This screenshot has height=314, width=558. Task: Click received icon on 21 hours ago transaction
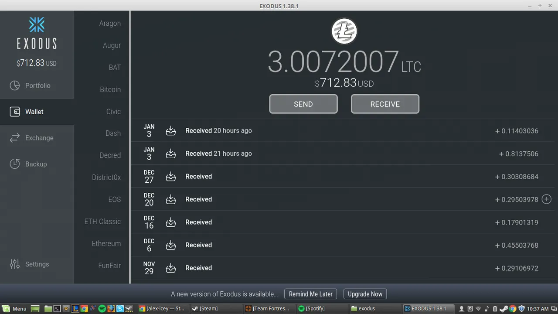171,154
